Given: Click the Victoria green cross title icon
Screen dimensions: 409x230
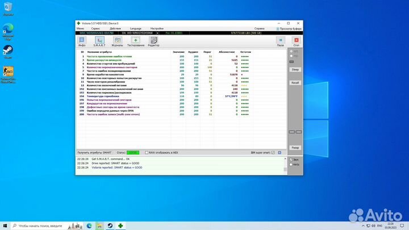Looking at the screenshot, I should (78, 23).
